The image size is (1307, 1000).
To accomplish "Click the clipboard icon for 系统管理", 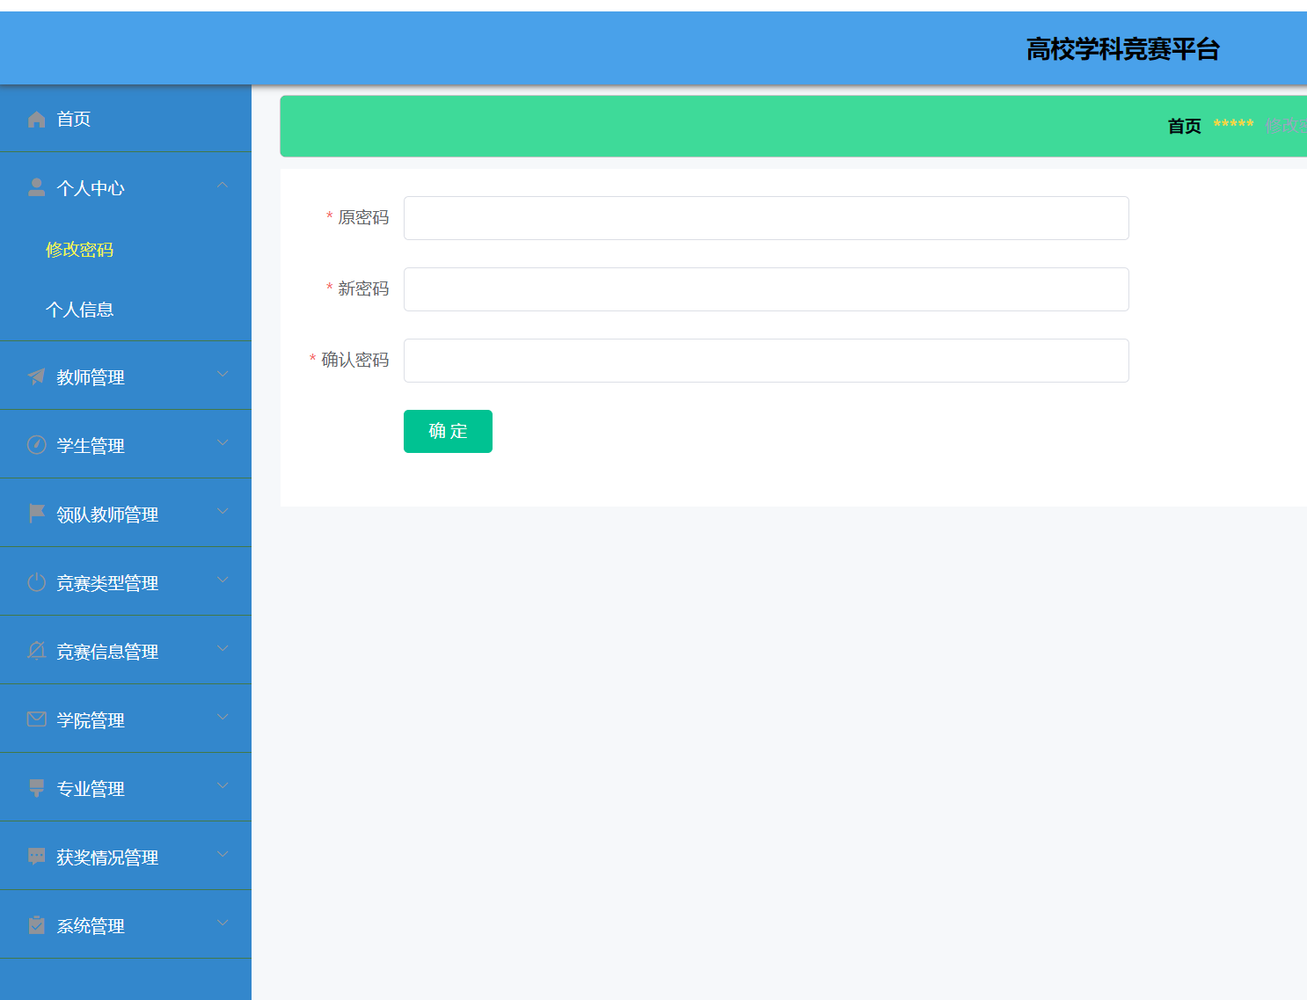I will 36,925.
